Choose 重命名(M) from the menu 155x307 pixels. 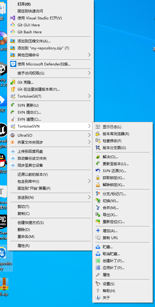50,236
